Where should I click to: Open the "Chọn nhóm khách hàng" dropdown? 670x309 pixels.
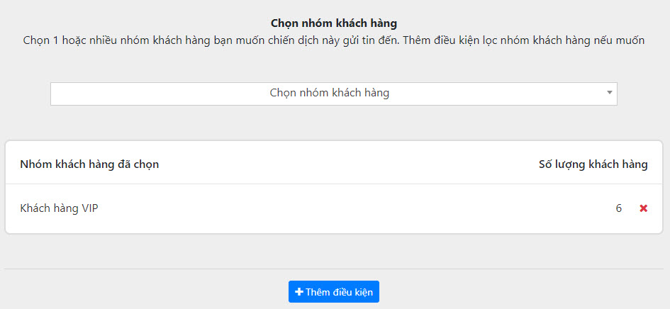point(333,94)
